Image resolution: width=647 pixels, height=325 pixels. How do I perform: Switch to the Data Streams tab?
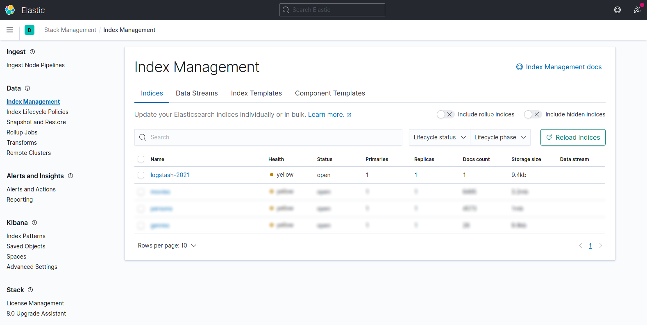197,93
